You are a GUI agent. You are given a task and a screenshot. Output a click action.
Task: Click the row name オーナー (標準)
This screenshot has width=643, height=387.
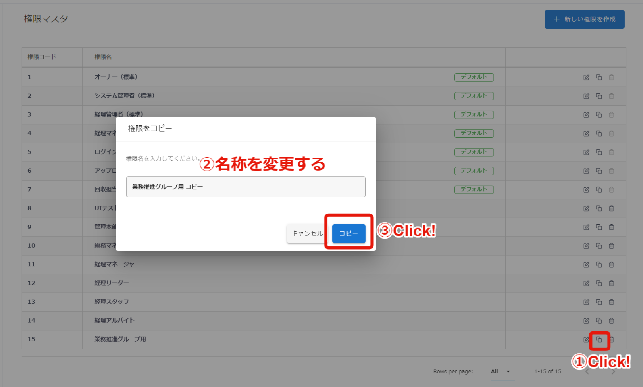point(116,77)
